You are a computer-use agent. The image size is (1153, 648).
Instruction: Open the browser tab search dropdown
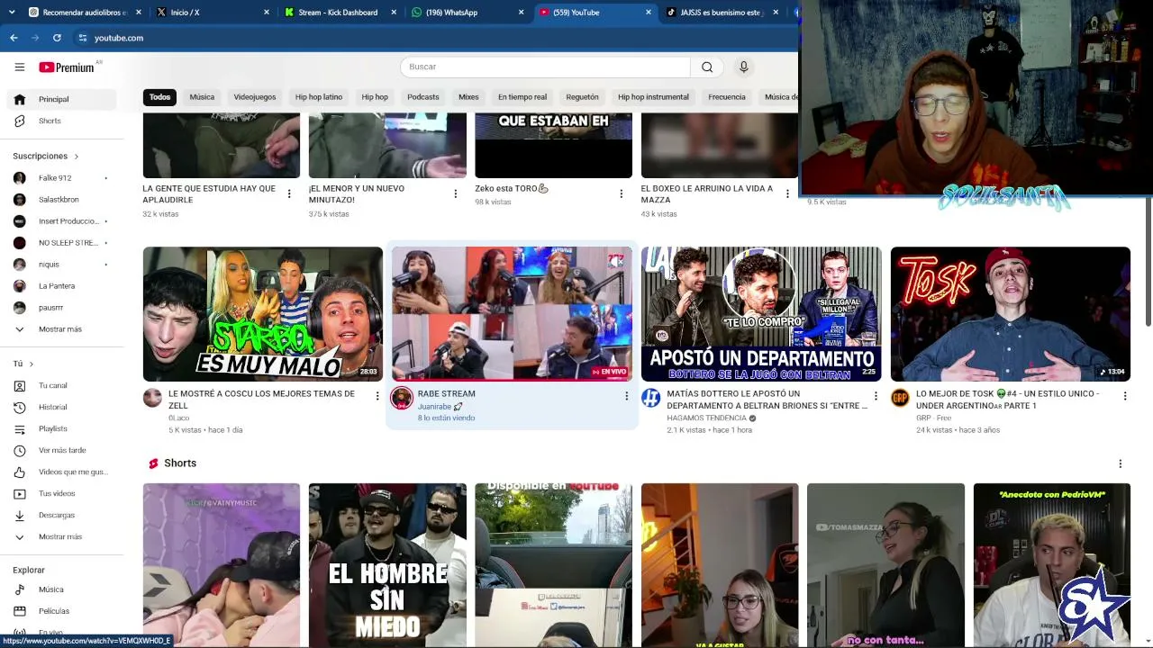point(11,13)
